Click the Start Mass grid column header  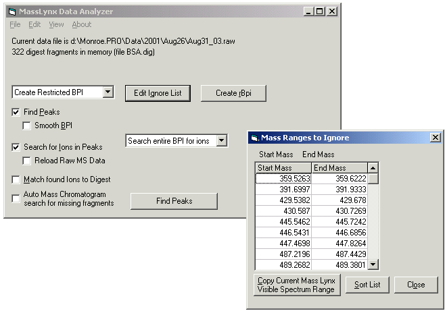283,168
